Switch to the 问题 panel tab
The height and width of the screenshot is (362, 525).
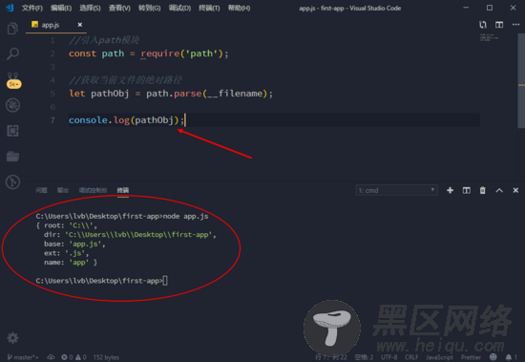tap(41, 190)
